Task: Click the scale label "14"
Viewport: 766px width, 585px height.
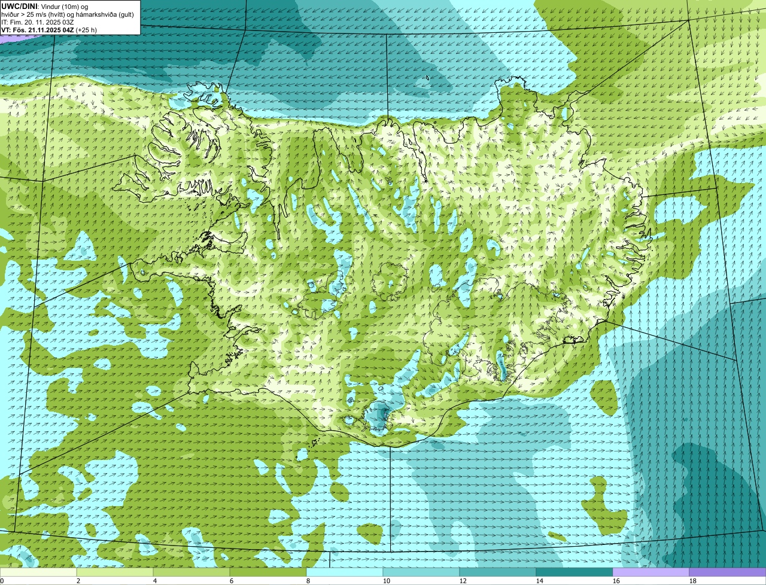Action: click(540, 581)
